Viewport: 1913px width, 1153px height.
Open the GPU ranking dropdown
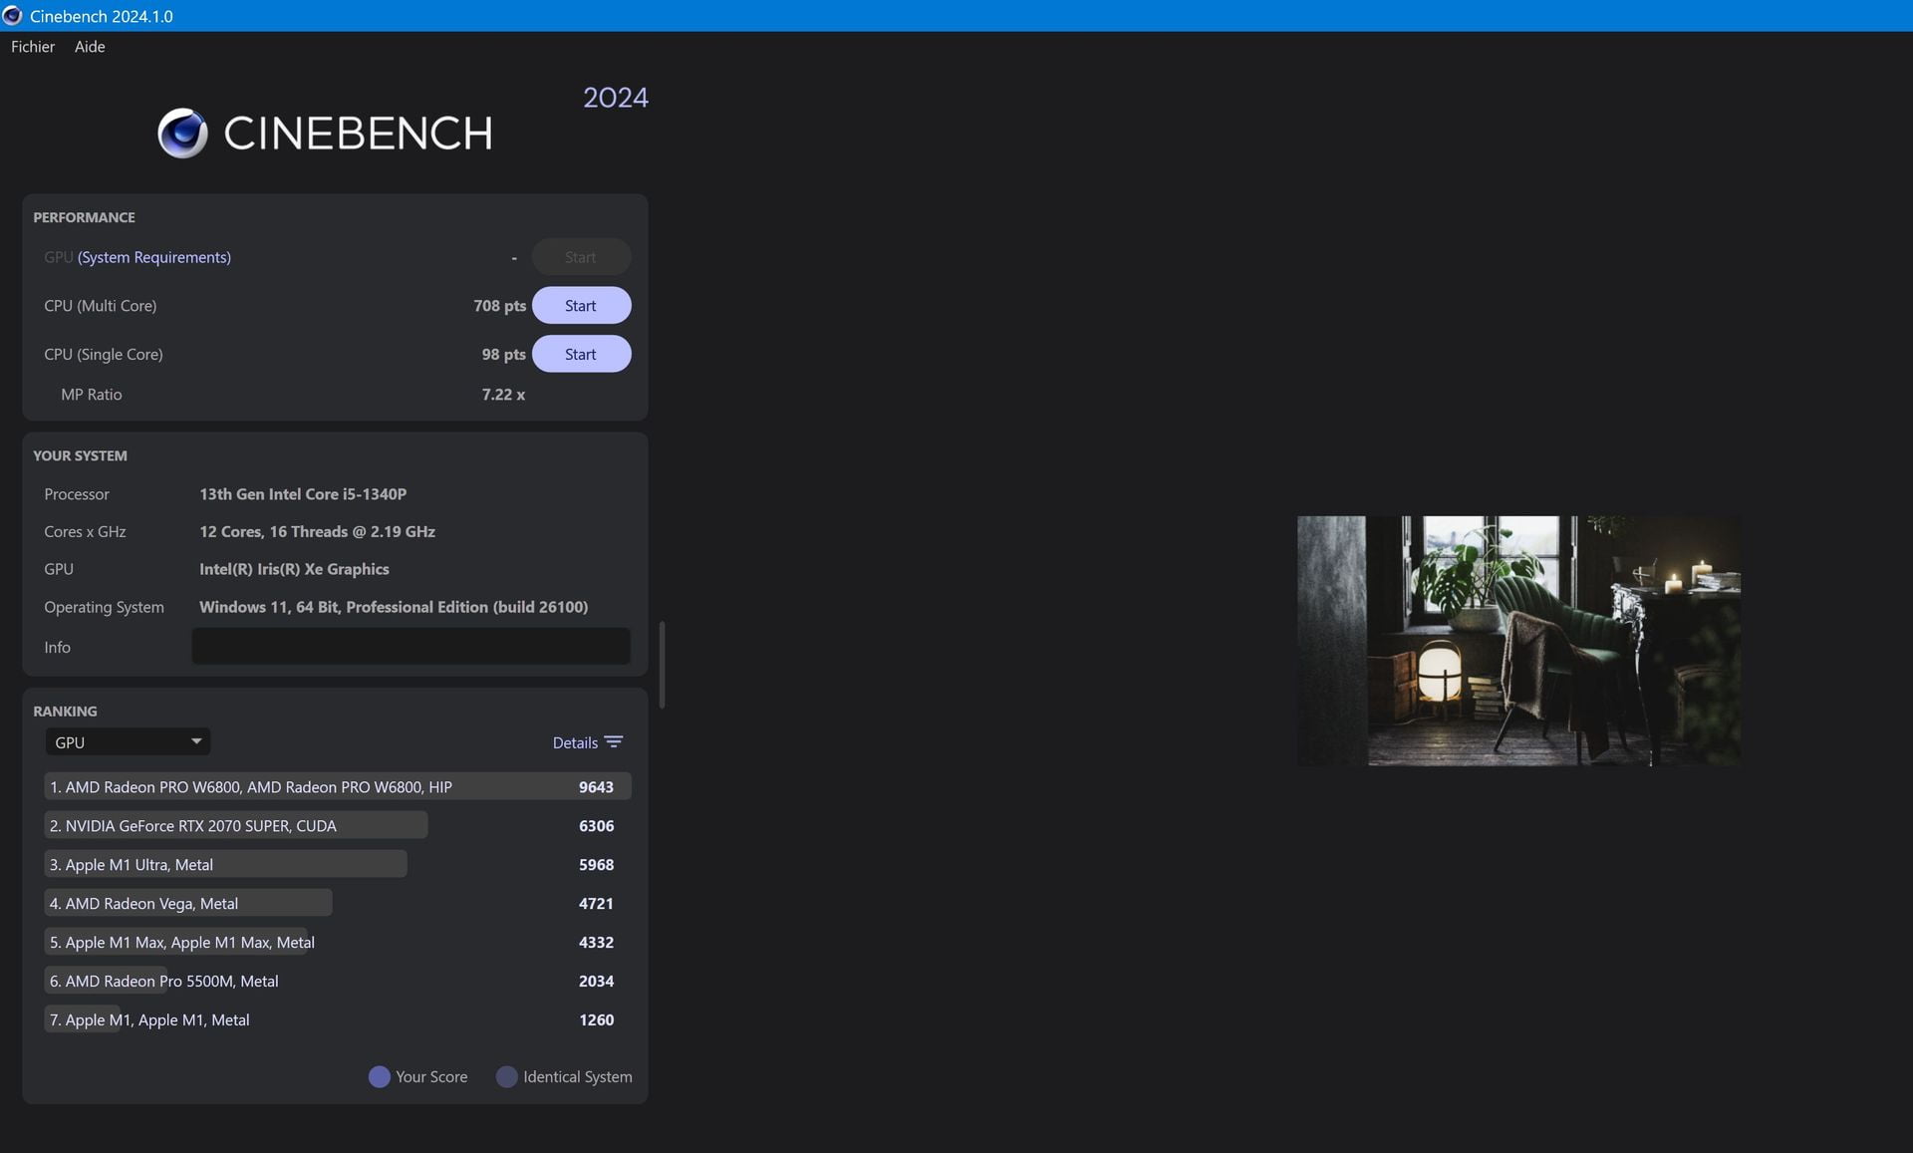tap(128, 742)
